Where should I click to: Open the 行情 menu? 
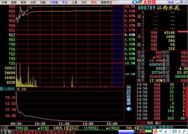click(4, 2)
